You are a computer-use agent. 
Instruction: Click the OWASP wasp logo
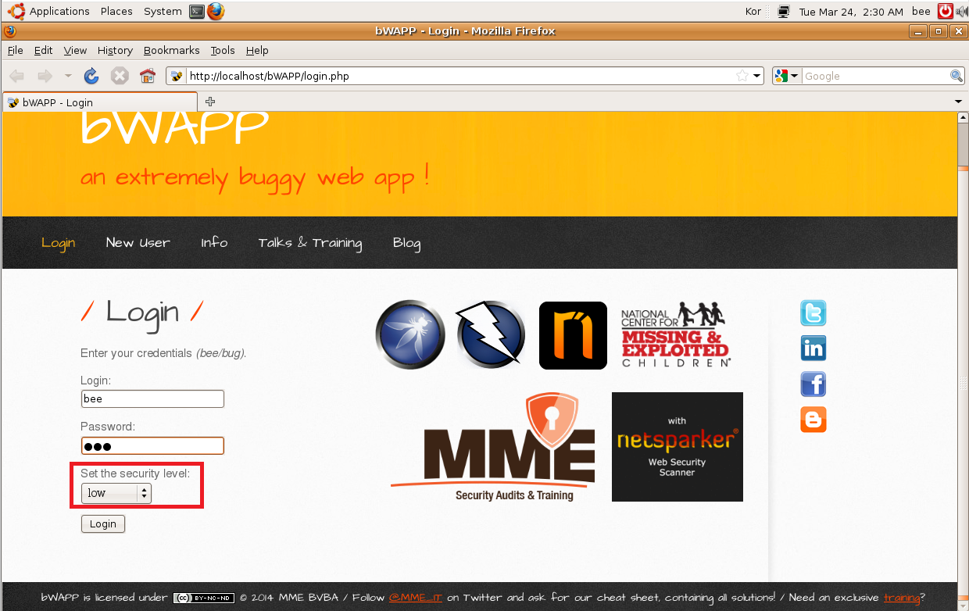coord(410,334)
